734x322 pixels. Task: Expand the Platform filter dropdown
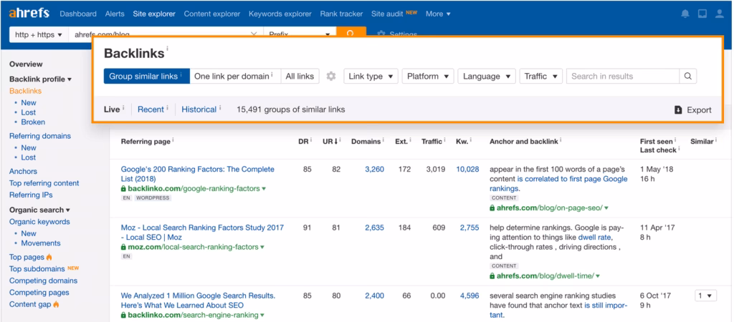428,77
